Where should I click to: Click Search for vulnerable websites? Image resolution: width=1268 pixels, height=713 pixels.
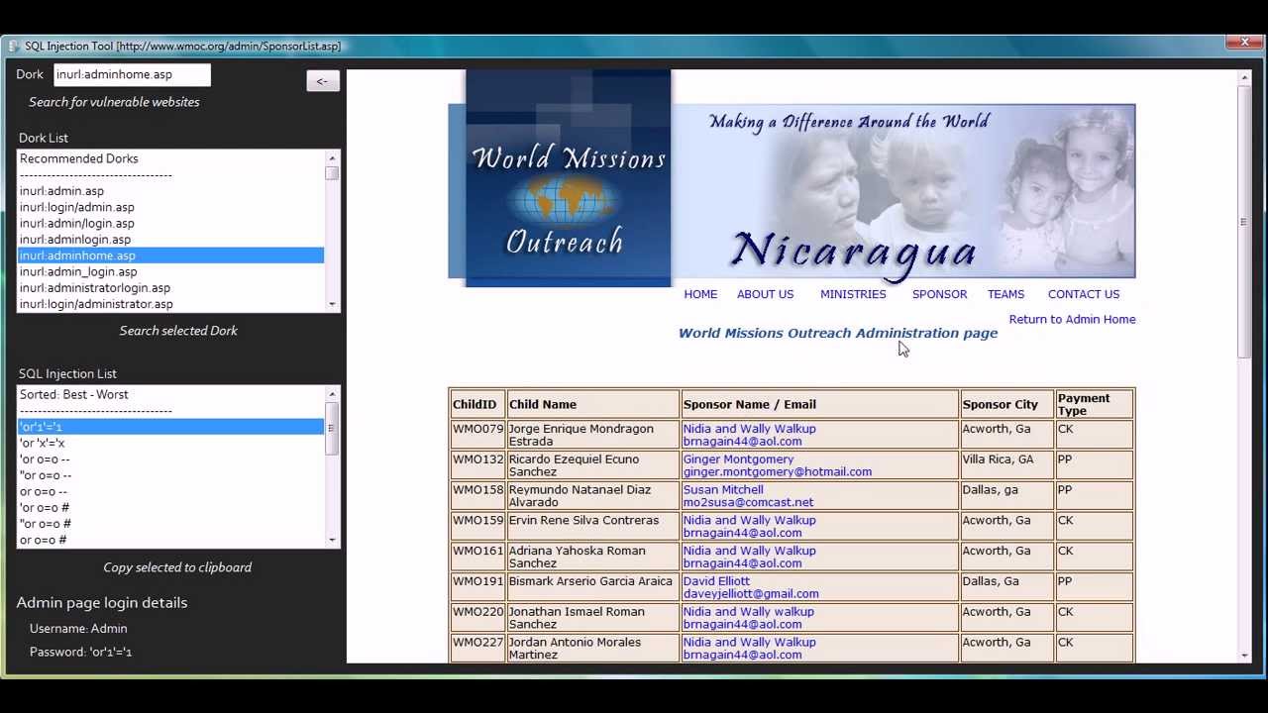(114, 102)
